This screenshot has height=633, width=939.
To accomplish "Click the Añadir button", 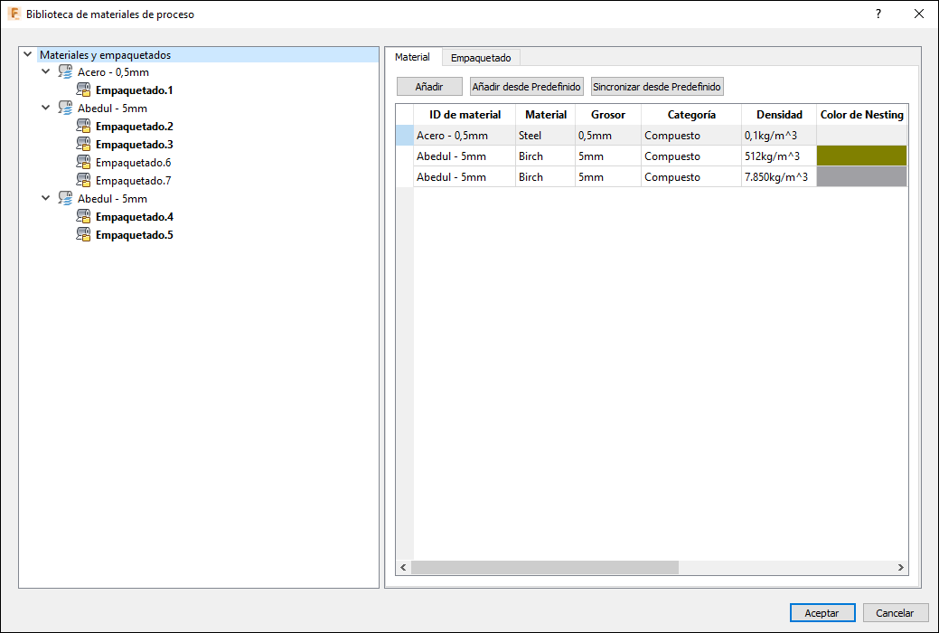I will tap(429, 86).
